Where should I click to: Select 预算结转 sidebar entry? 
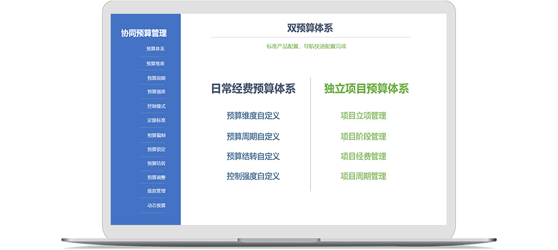[x=155, y=163]
